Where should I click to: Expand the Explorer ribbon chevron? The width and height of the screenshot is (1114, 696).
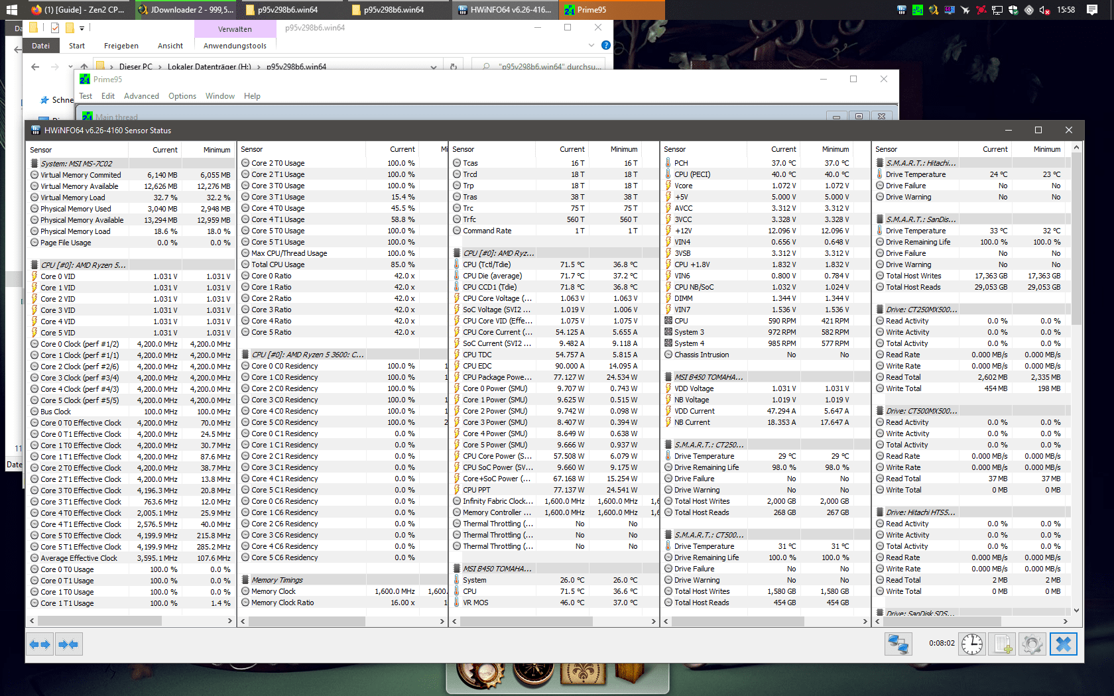[x=591, y=45]
